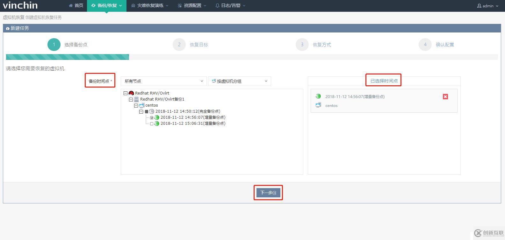Go to step 2 恢复目标
Viewport: 505px width, 240px height.
[191, 45]
